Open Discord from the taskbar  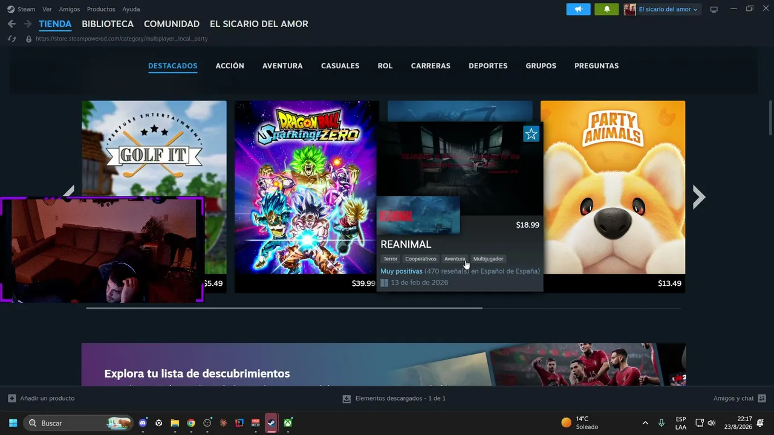click(x=143, y=423)
